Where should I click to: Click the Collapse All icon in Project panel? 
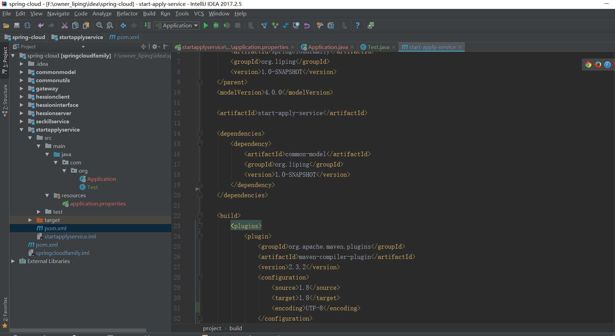click(143, 47)
